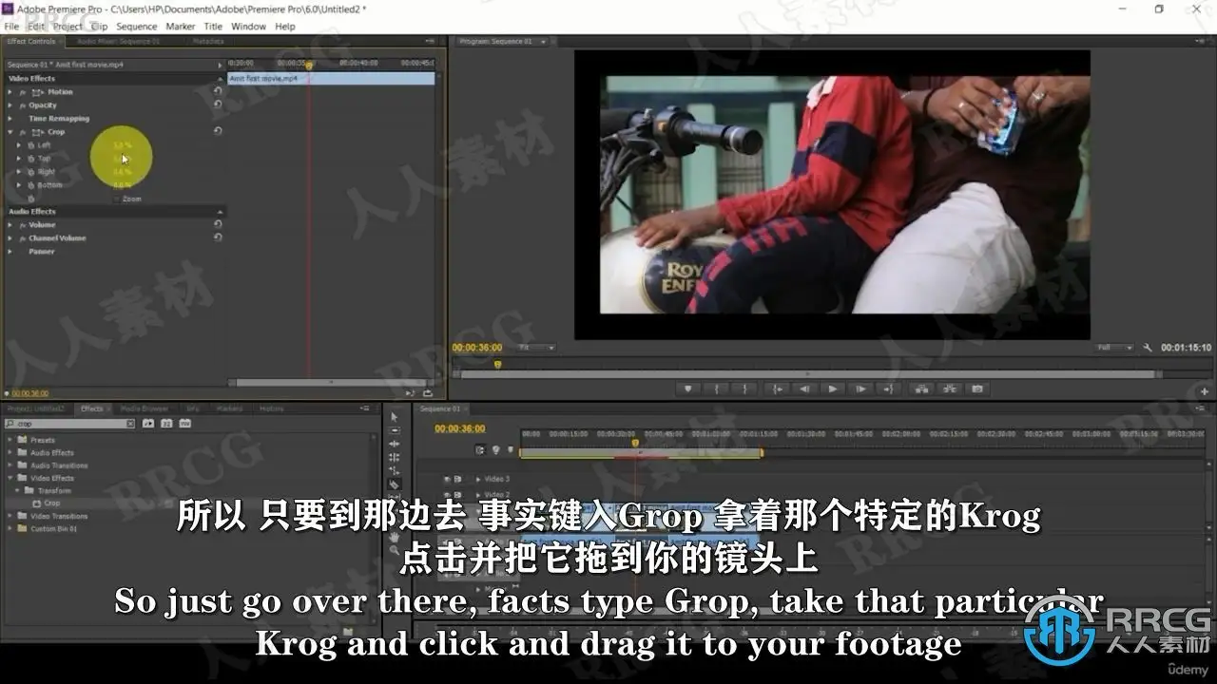
Task: Open the Fit zoom level dropdown
Action: click(x=536, y=348)
